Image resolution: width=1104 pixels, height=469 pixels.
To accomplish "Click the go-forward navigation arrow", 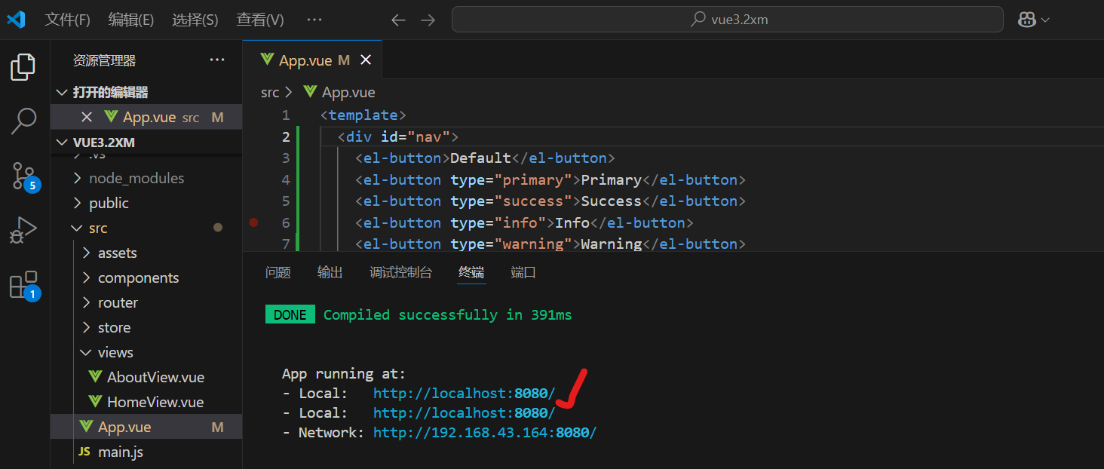I will click(428, 20).
